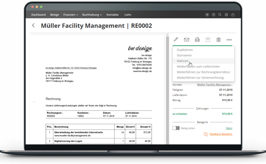Click the document preview scrollbar up arrow

(x=167, y=35)
